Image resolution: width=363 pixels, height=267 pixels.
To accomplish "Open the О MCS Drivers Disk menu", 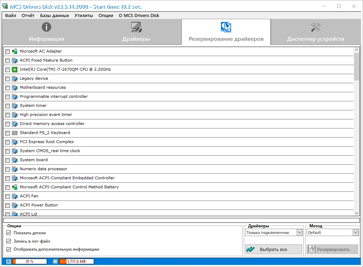I will [139, 16].
